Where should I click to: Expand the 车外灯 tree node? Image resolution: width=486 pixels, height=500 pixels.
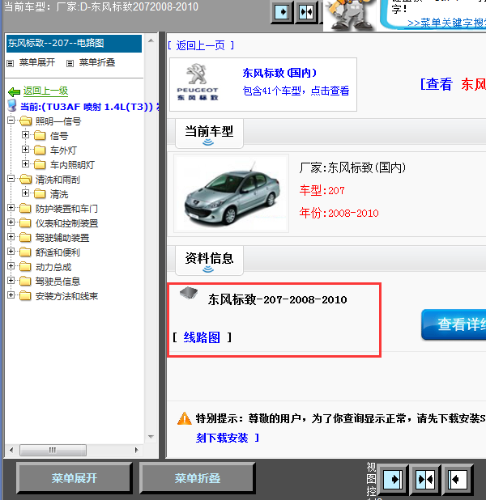pyautogui.click(x=25, y=149)
